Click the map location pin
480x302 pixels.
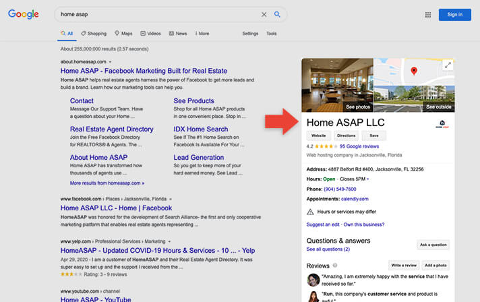(414, 71)
